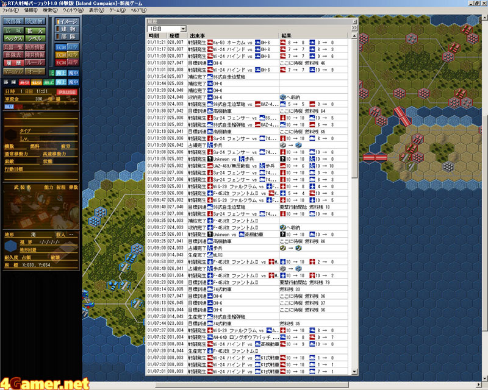Click the captured-building icon in the 01/08:49 result
Image resolution: width=488 pixels, height=390 pixels.
point(298,268)
